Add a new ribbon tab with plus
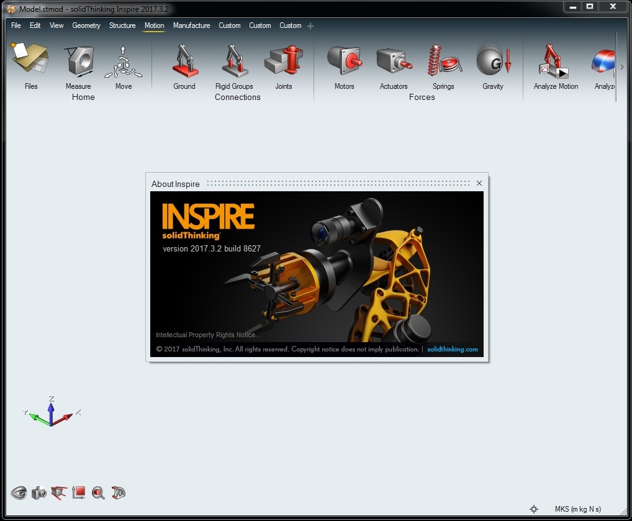Screen dimensions: 632x521 click(310, 26)
